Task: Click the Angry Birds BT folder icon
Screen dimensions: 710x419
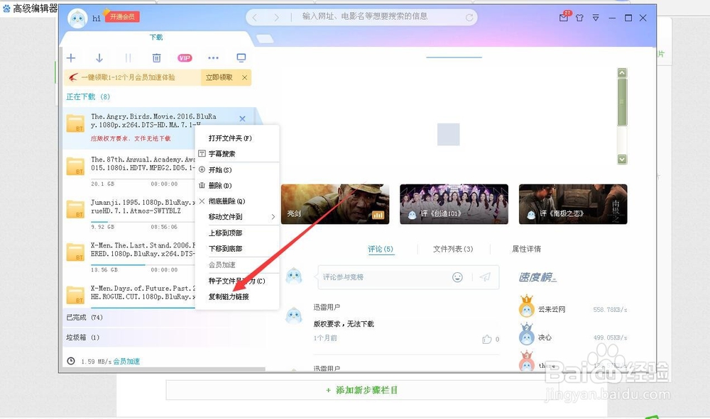Action: tap(75, 123)
